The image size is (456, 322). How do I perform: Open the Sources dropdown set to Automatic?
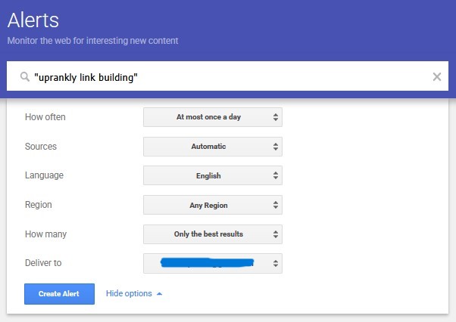[x=213, y=147]
